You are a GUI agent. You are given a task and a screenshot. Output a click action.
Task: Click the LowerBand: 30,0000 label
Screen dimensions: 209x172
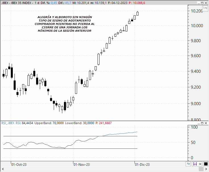click(80, 123)
